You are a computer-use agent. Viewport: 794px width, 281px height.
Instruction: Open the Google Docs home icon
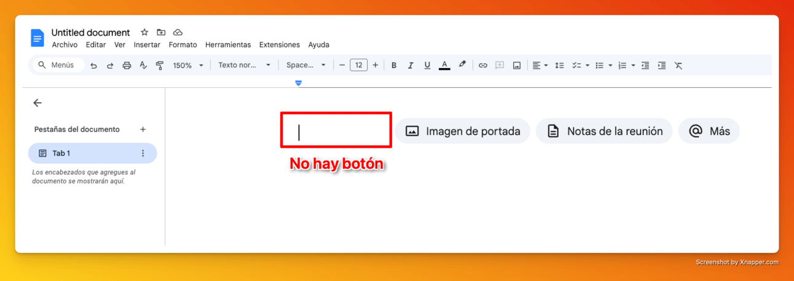pyautogui.click(x=37, y=37)
